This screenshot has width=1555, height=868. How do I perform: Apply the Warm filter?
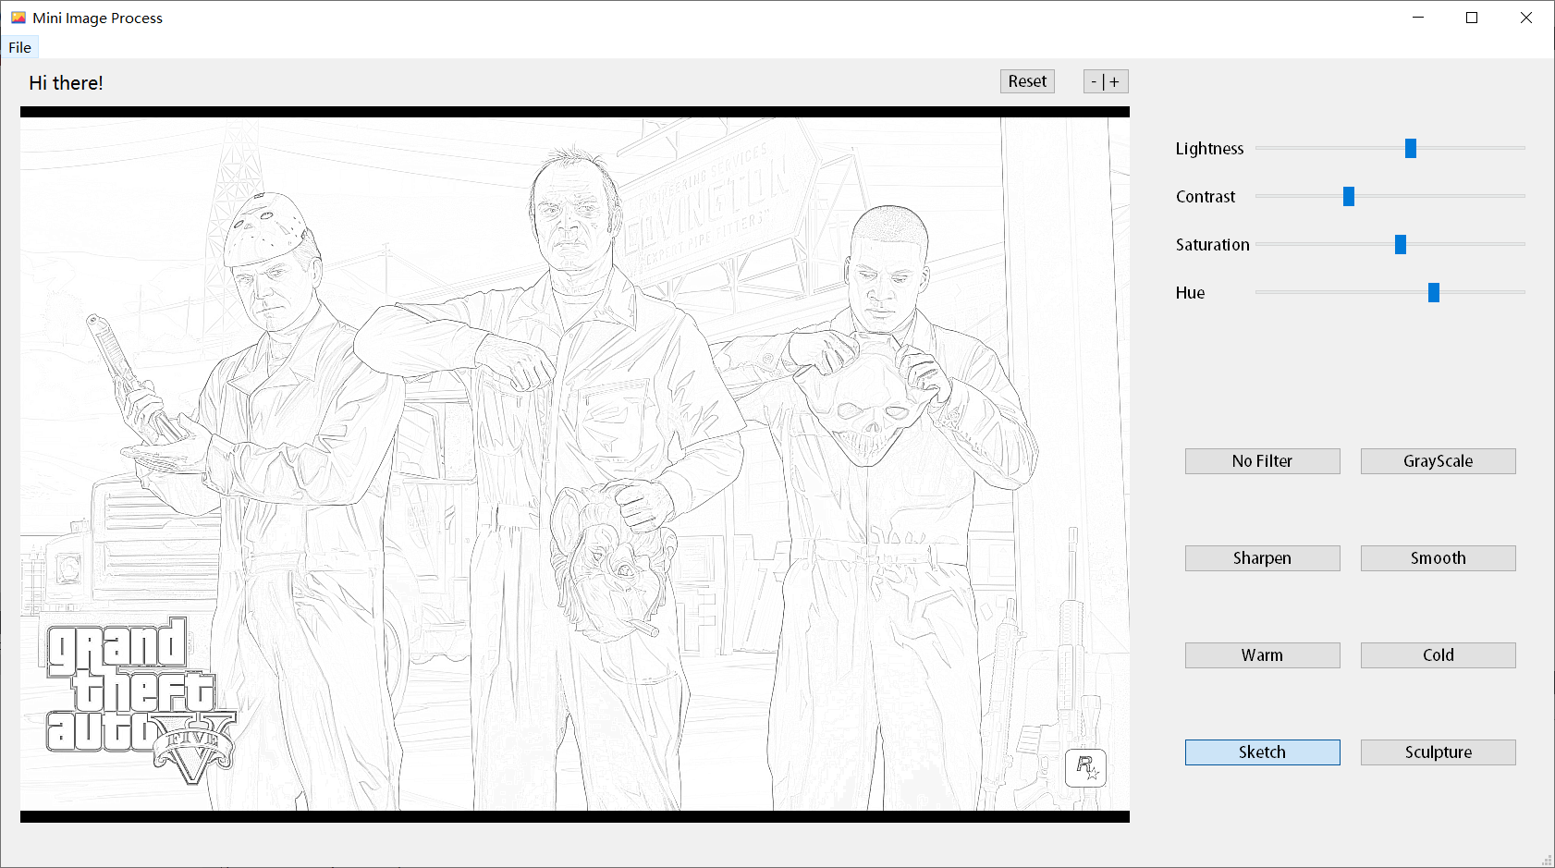[1262, 655]
